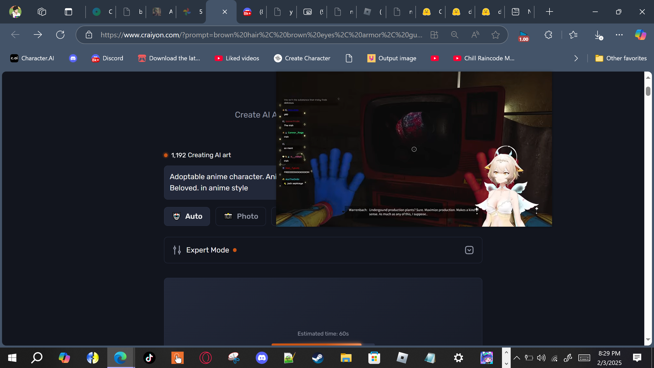Show more bookmarks chevron
The image size is (654, 368).
point(576,58)
